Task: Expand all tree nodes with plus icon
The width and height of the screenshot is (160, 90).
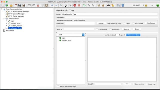Action: (x=52, y=5)
